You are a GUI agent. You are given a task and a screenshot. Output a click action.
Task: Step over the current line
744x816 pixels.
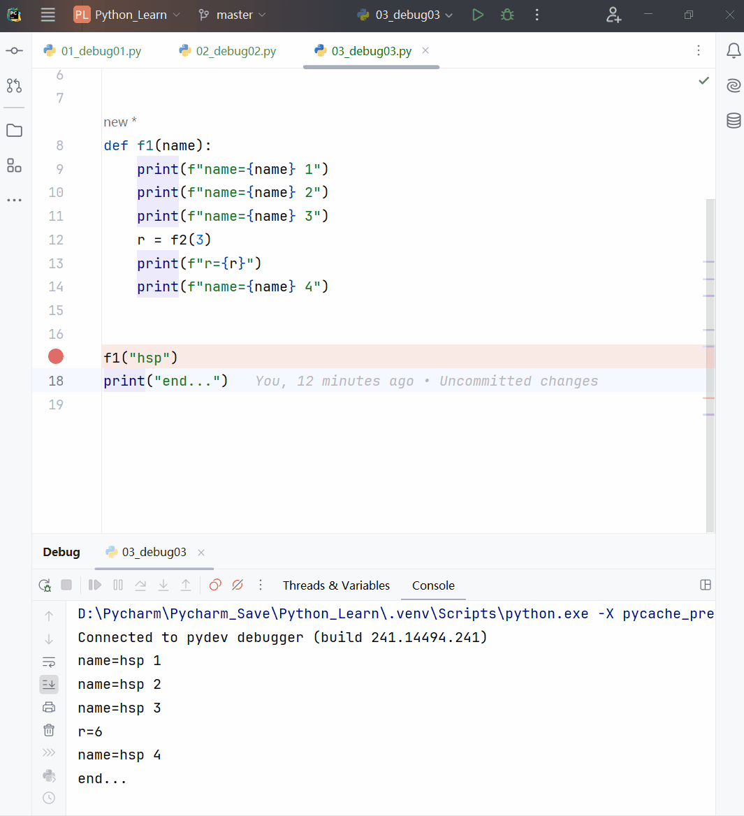pos(140,585)
